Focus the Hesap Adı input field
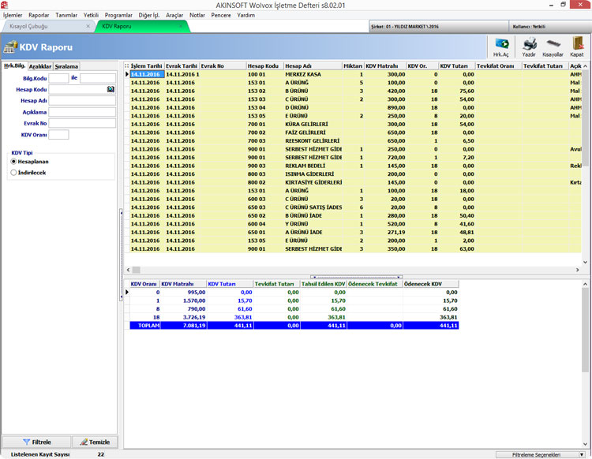This screenshot has width=592, height=459. pos(82,101)
